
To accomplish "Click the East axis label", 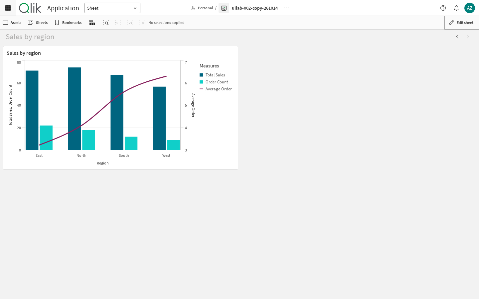I will (39, 155).
